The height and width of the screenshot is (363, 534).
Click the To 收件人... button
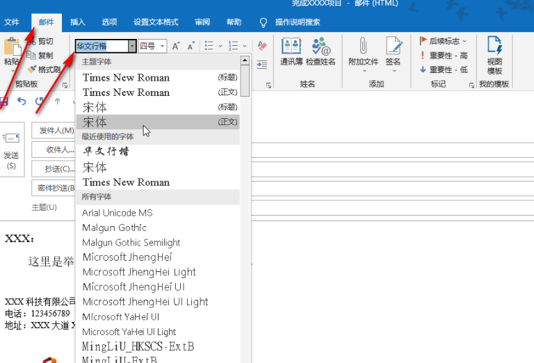(x=54, y=150)
